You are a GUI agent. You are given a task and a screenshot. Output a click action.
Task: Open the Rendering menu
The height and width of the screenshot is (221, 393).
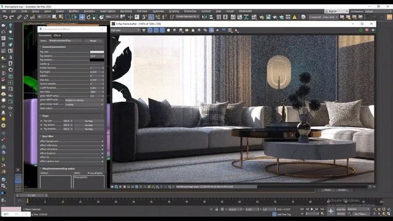[126, 11]
